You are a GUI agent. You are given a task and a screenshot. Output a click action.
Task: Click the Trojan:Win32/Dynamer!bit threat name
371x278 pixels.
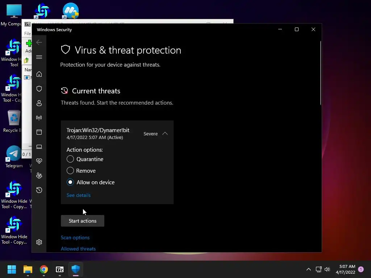pyautogui.click(x=98, y=130)
